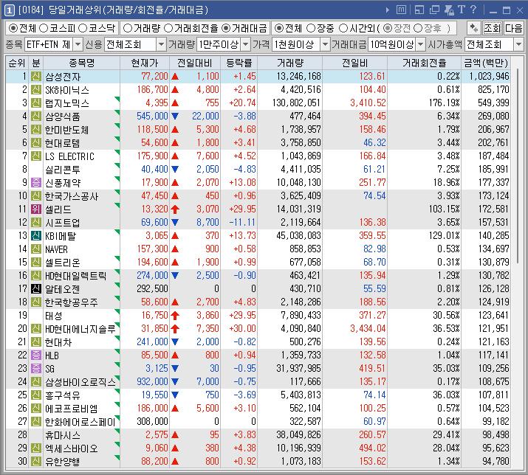Viewport: 528px width, 475px height.
Task: Sort by the 거래회전율 column header
Action: [x=424, y=63]
